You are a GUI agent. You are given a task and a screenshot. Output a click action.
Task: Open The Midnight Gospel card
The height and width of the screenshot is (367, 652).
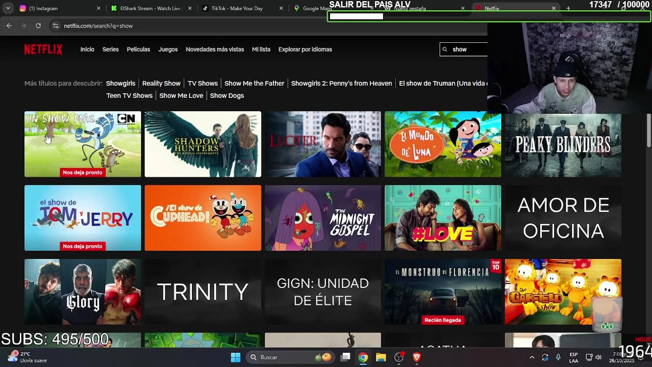323,218
